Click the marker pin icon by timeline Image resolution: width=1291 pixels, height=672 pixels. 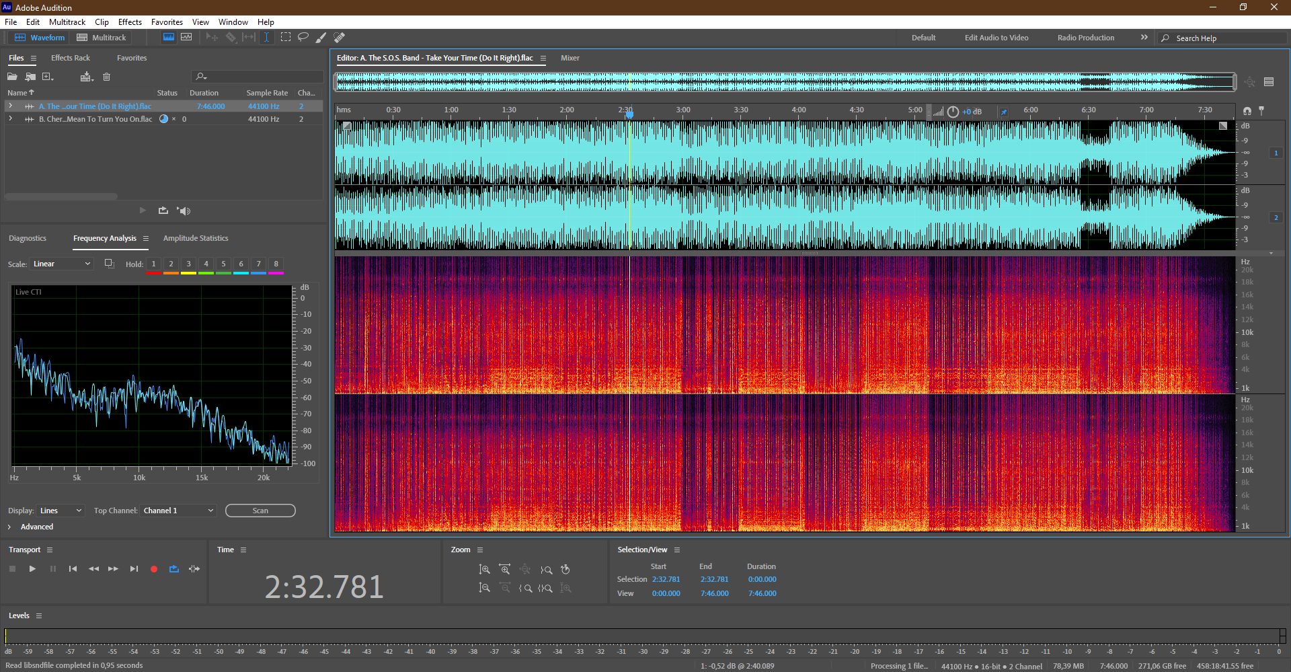[x=1261, y=110]
